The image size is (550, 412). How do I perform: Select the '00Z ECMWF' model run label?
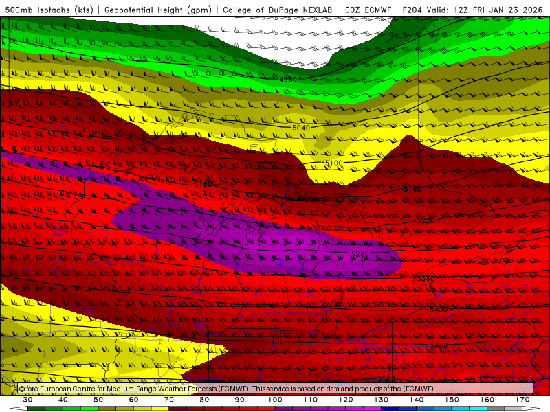coord(368,10)
